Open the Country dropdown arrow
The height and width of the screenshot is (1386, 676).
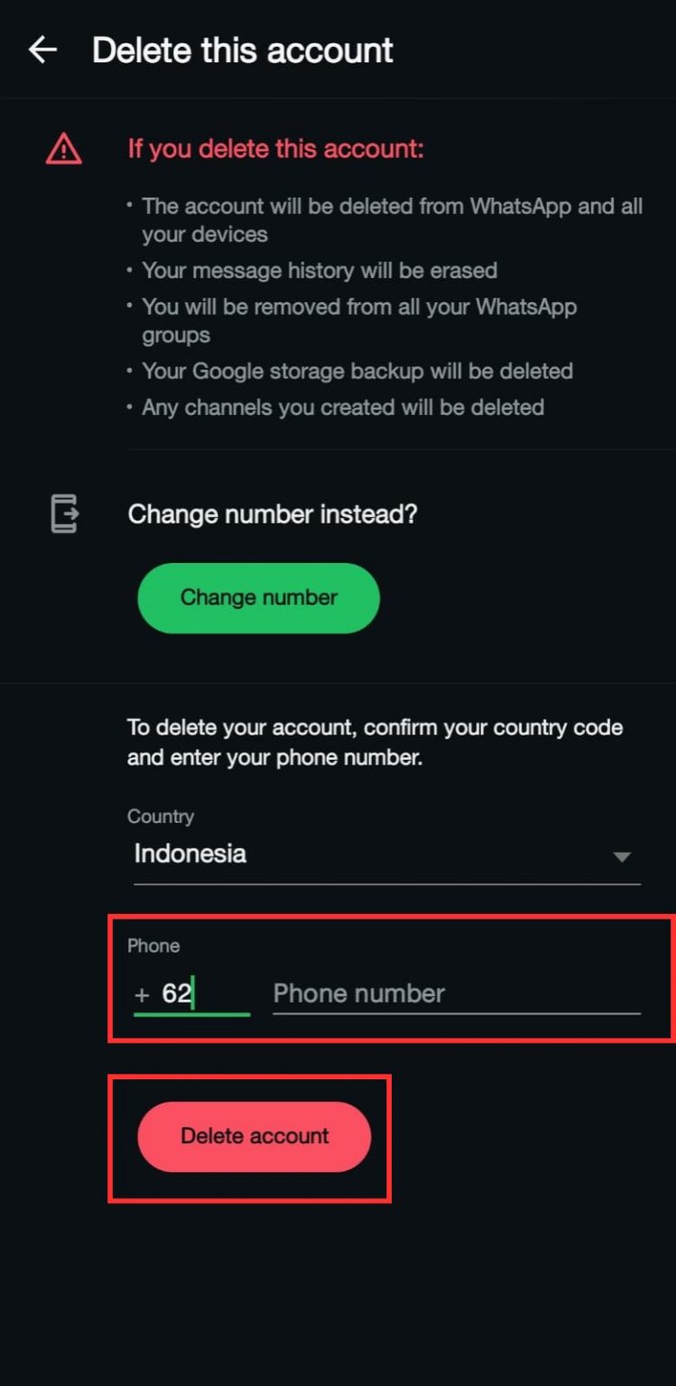point(622,856)
